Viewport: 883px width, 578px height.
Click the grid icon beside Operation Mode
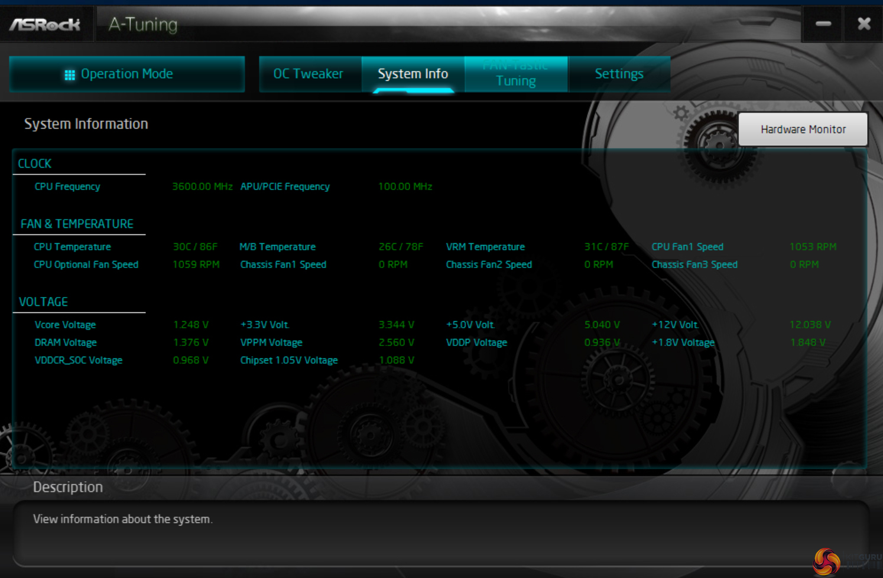point(70,74)
